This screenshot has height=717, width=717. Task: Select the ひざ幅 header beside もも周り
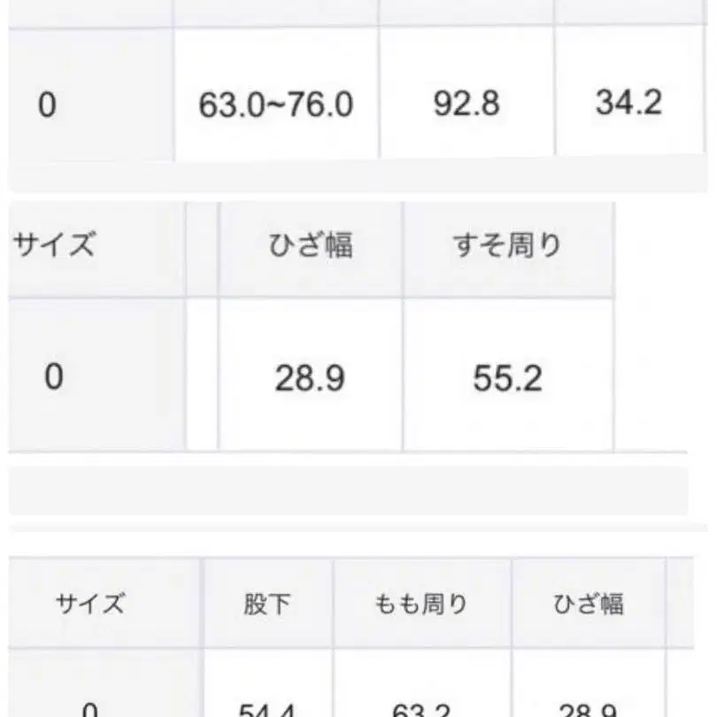point(589,604)
